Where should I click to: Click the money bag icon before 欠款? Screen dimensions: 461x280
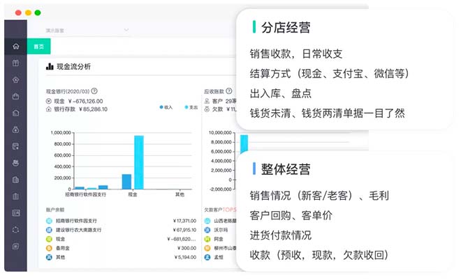pyautogui.click(x=207, y=109)
